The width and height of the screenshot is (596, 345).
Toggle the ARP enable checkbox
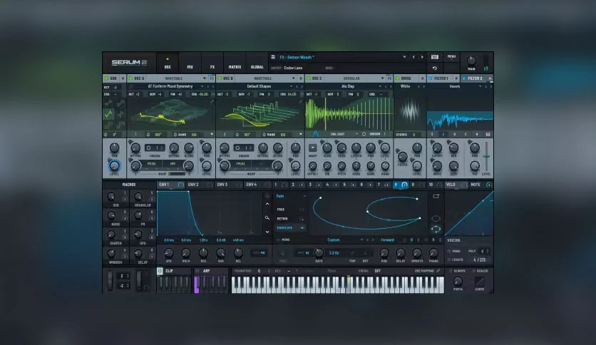point(197,271)
